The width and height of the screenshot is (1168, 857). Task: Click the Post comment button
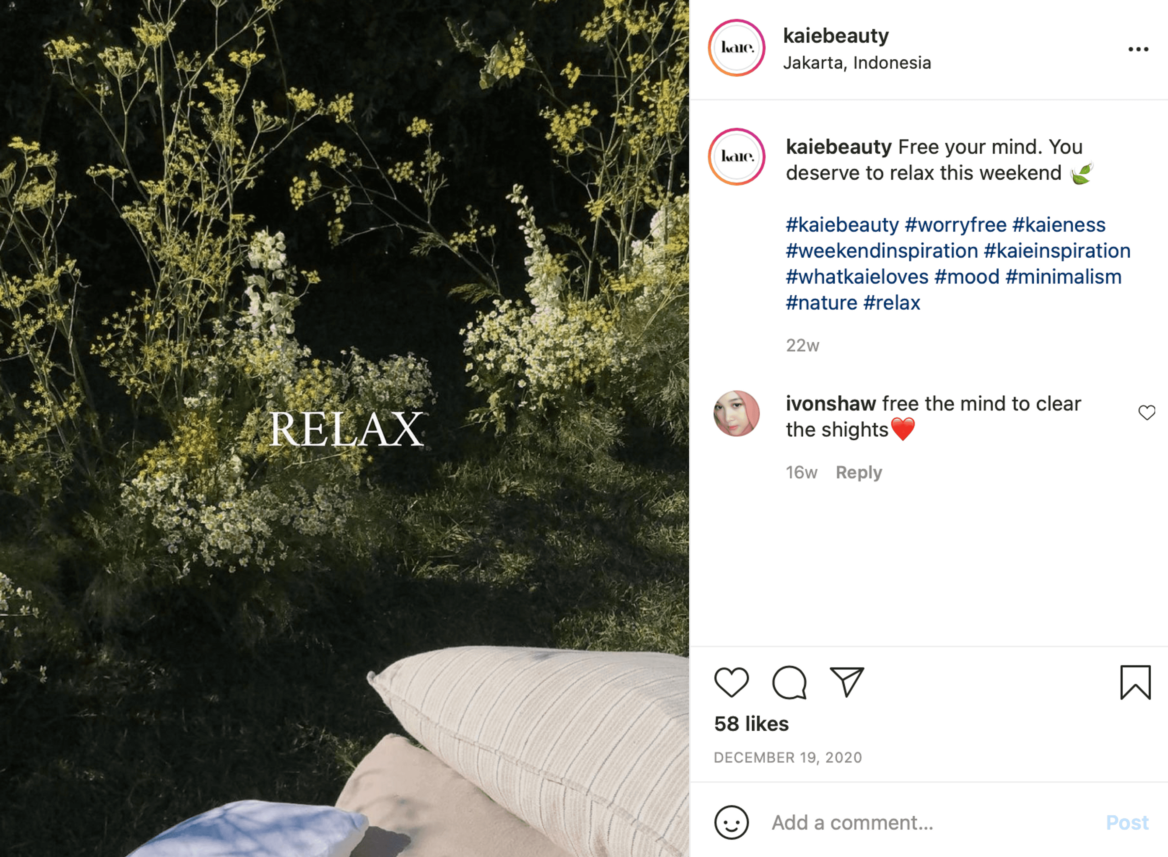(x=1127, y=822)
